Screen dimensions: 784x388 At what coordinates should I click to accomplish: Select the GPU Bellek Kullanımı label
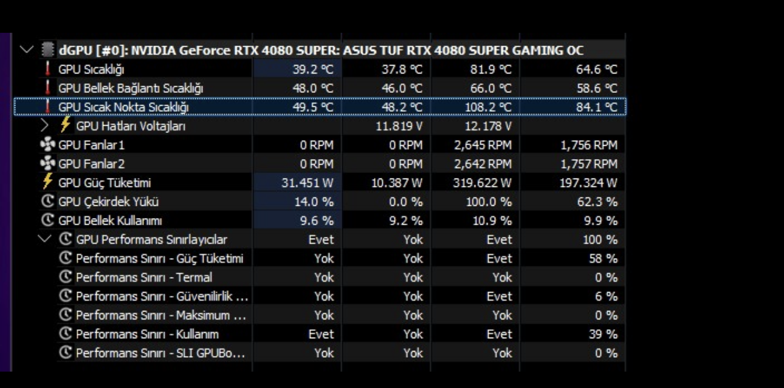click(110, 220)
